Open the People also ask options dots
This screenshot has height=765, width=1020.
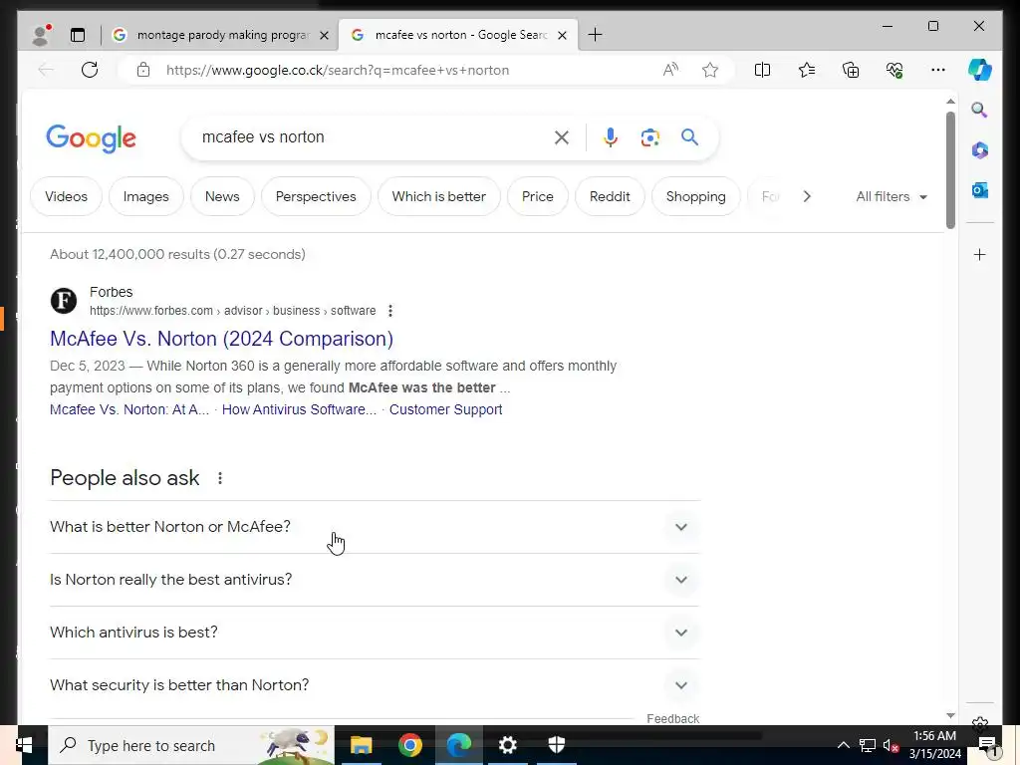220,478
